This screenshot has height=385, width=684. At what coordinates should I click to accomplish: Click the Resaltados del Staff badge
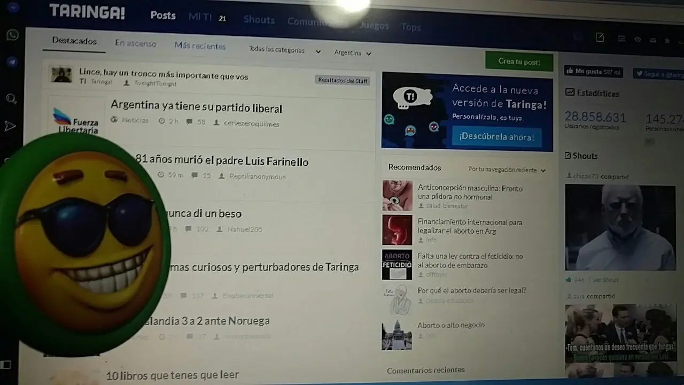click(343, 80)
